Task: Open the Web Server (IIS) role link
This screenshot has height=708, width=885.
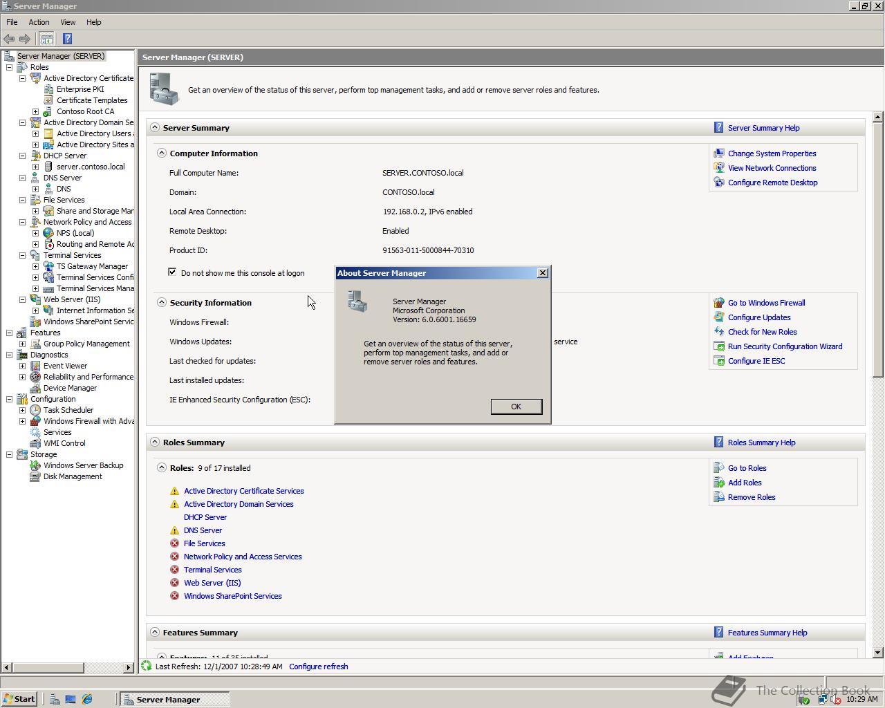Action: click(x=212, y=583)
